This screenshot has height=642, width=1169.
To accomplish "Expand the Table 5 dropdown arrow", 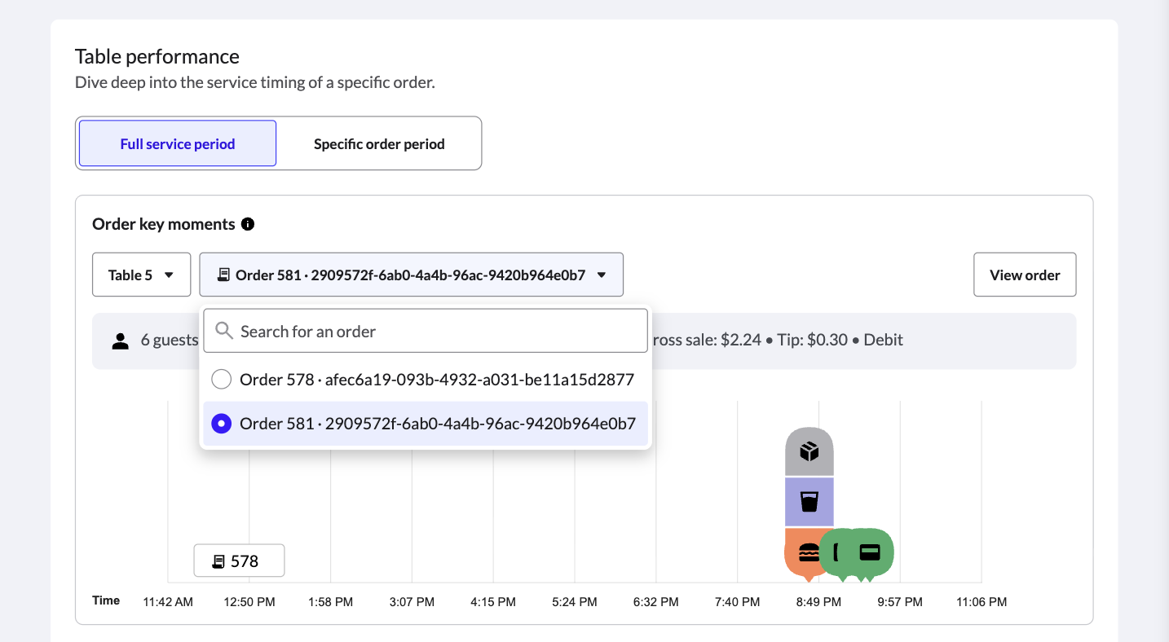I will 169,275.
